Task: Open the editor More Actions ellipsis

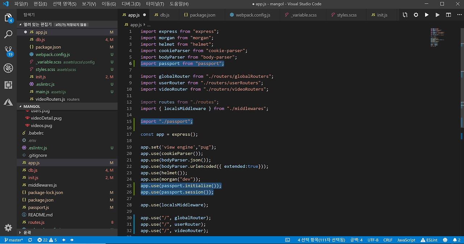Action: click(459, 15)
